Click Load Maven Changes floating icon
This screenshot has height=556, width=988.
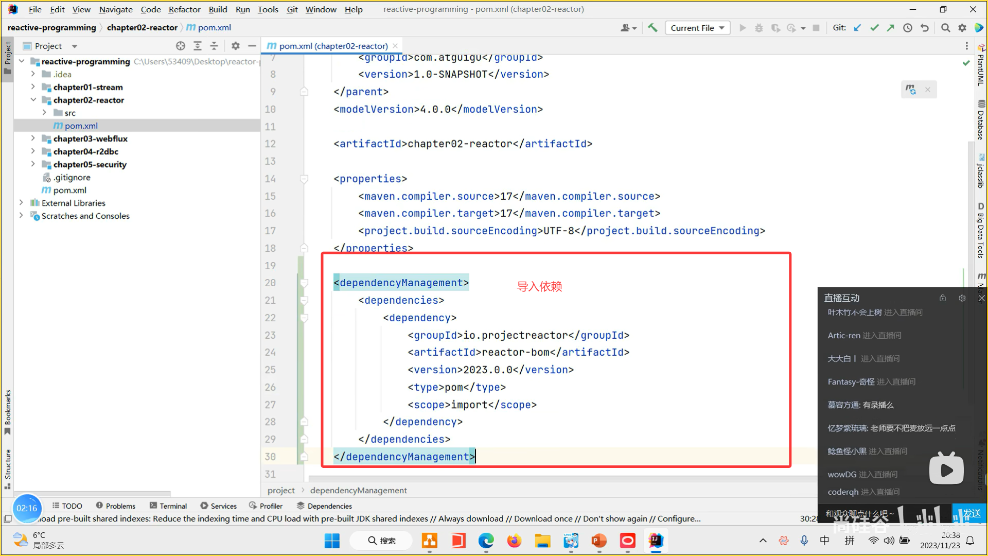(911, 90)
